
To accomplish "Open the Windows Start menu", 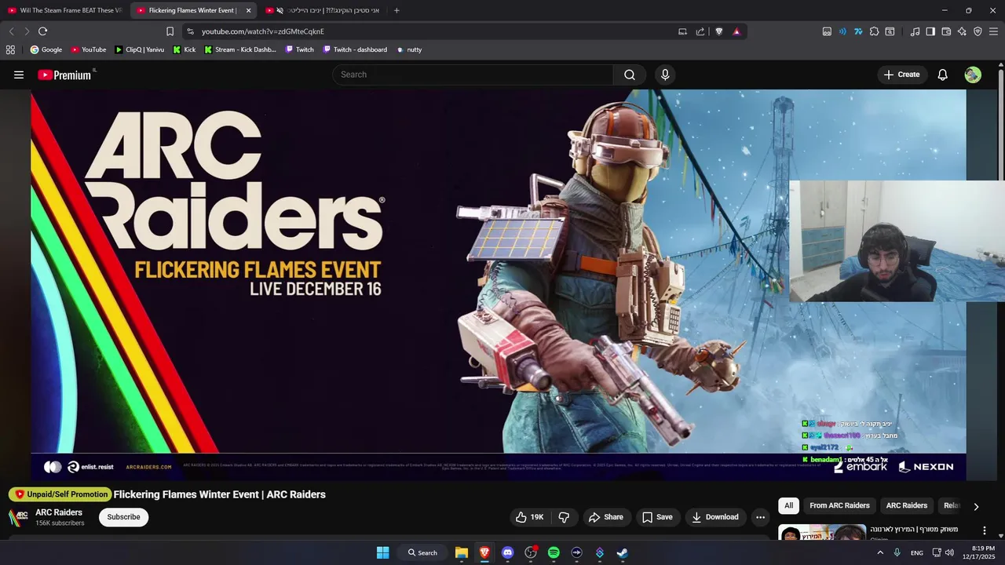I will (x=382, y=552).
